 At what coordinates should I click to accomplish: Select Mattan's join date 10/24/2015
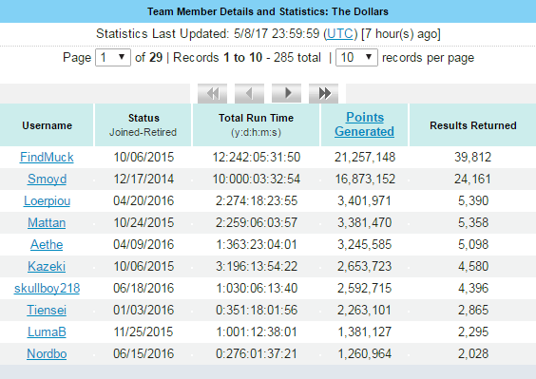tap(144, 223)
